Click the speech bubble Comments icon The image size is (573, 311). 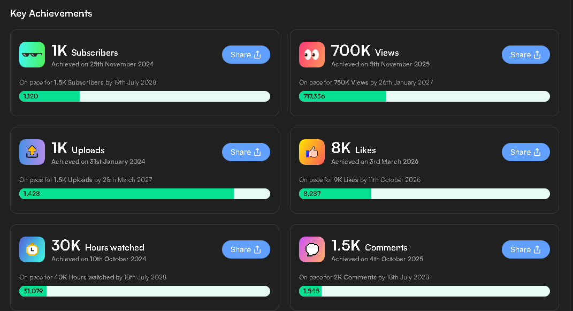312,249
